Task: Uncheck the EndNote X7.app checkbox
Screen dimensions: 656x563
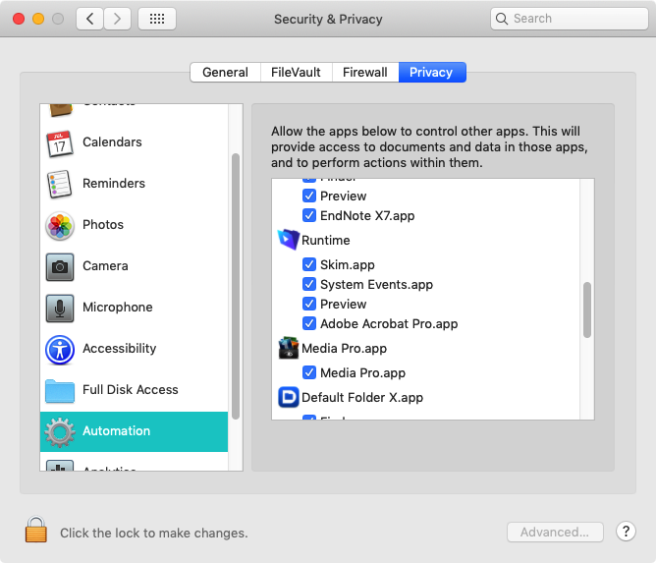Action: point(309,215)
